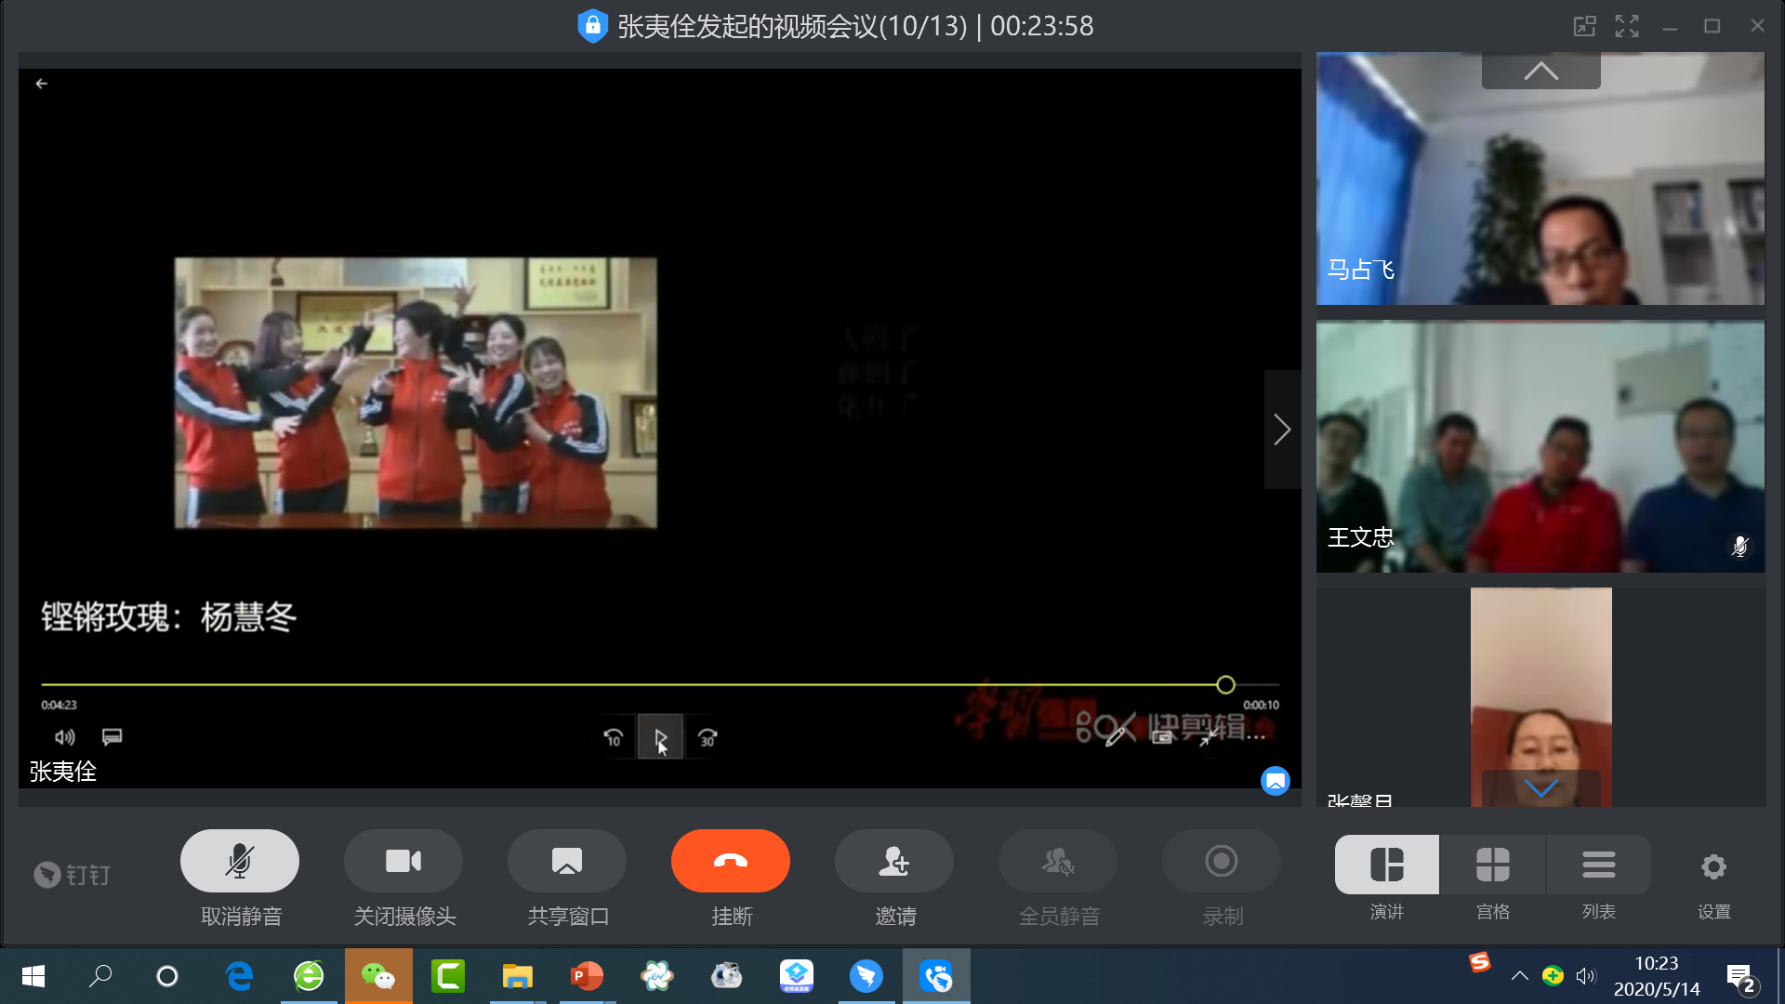This screenshot has width=1785, height=1004.
Task: Click meeting security shield lock icon
Action: point(592,26)
